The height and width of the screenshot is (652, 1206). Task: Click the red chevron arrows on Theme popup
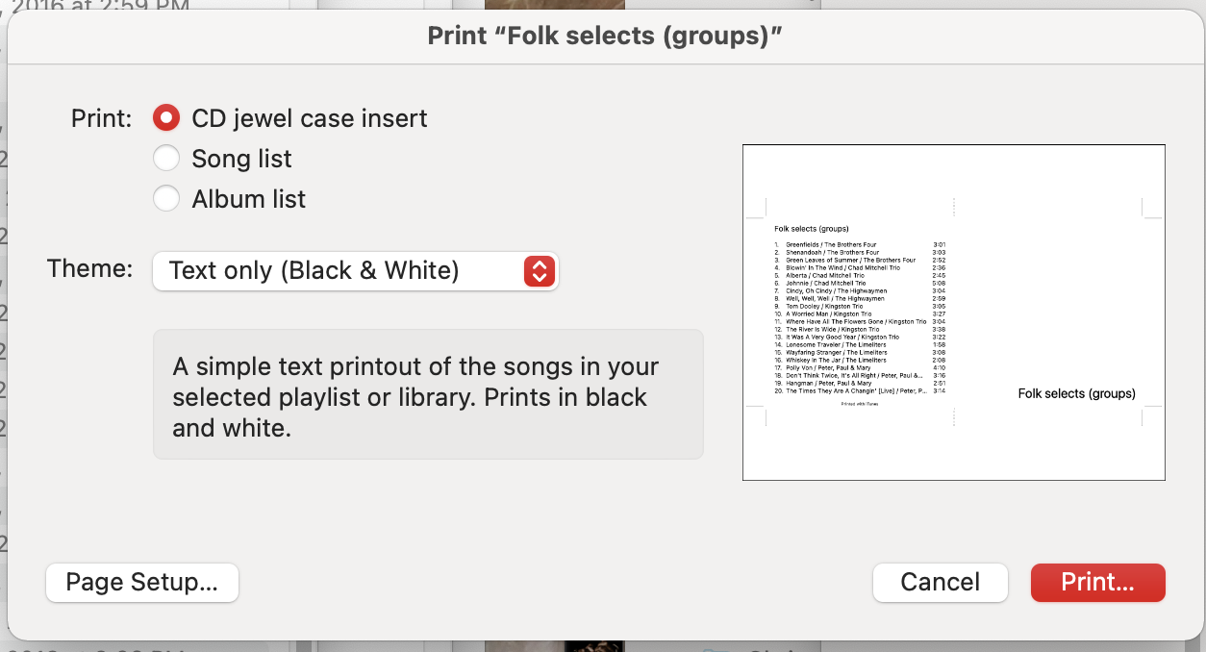pos(540,271)
